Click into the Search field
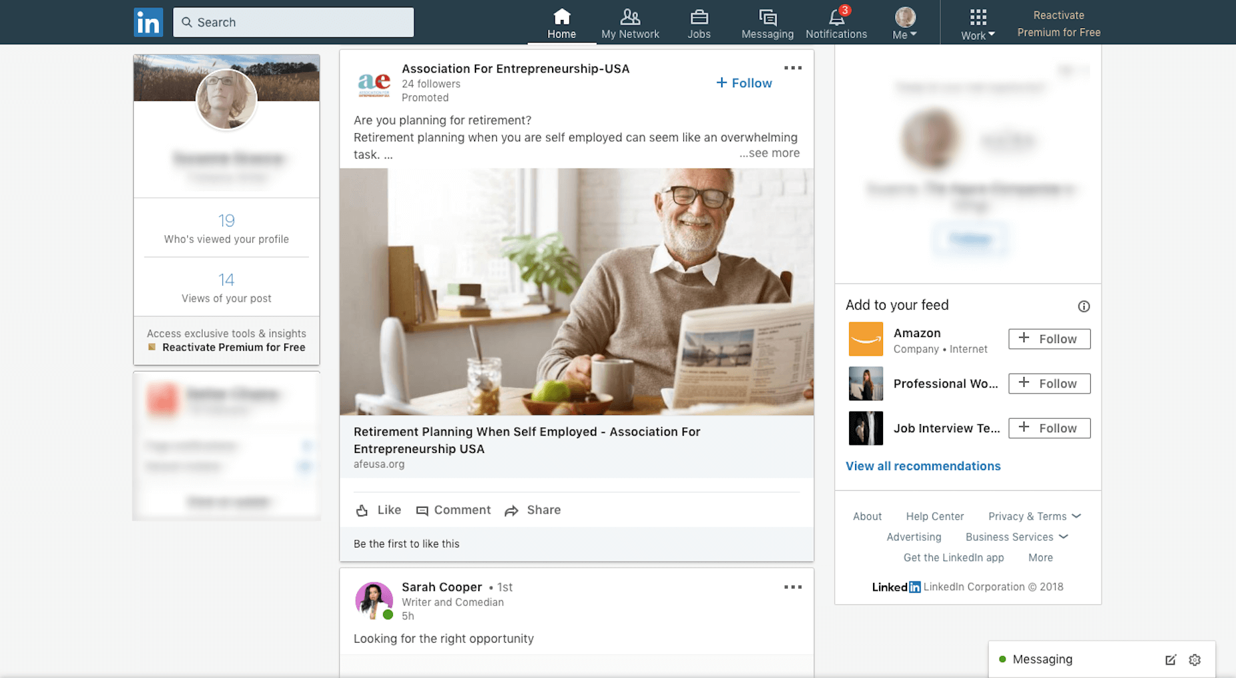Viewport: 1236px width, 678px height. coord(294,22)
